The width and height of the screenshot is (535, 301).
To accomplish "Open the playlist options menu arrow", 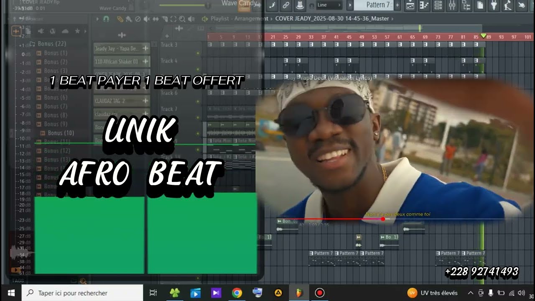I will click(x=98, y=19).
